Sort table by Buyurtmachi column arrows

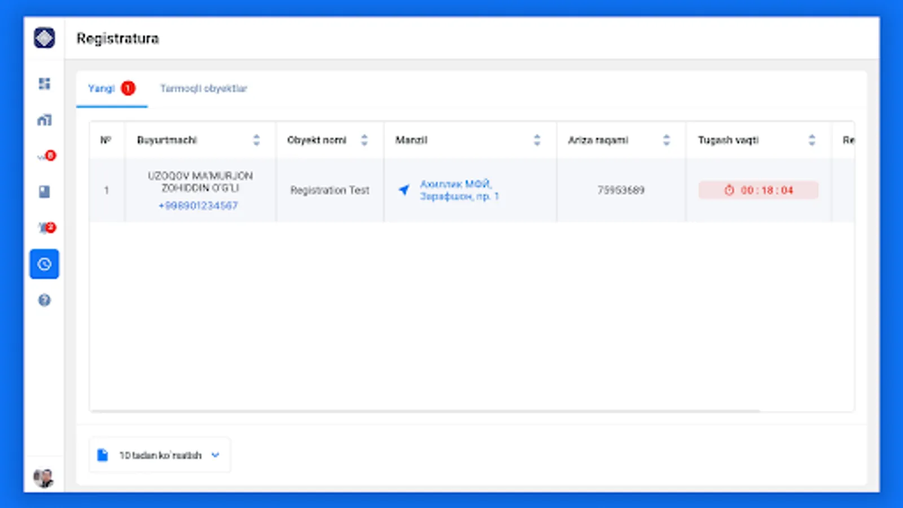coord(256,140)
